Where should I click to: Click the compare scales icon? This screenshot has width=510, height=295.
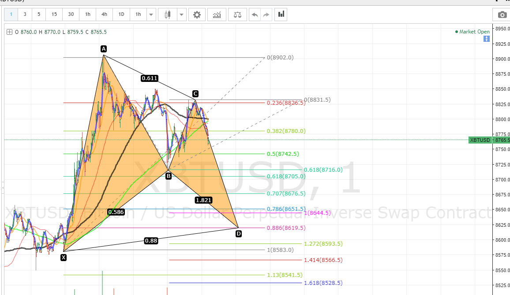tap(237, 14)
